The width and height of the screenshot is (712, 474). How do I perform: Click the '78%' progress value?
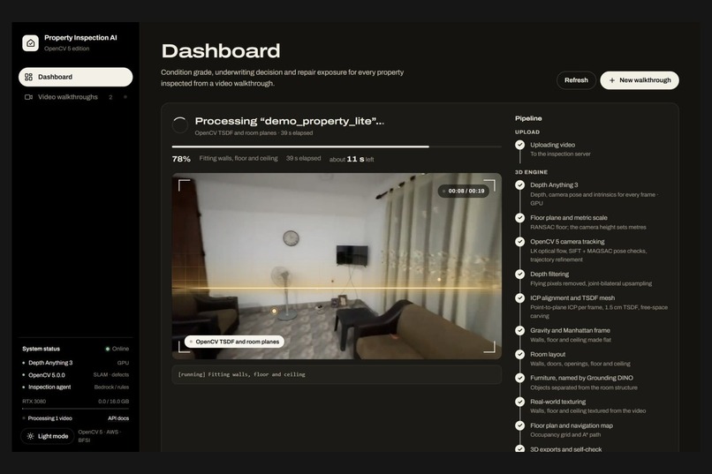tap(181, 159)
